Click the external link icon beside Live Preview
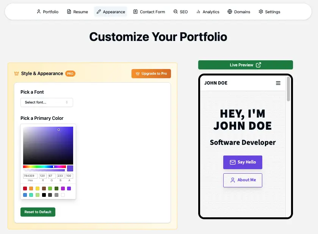This screenshot has width=318, height=234. (x=258, y=65)
